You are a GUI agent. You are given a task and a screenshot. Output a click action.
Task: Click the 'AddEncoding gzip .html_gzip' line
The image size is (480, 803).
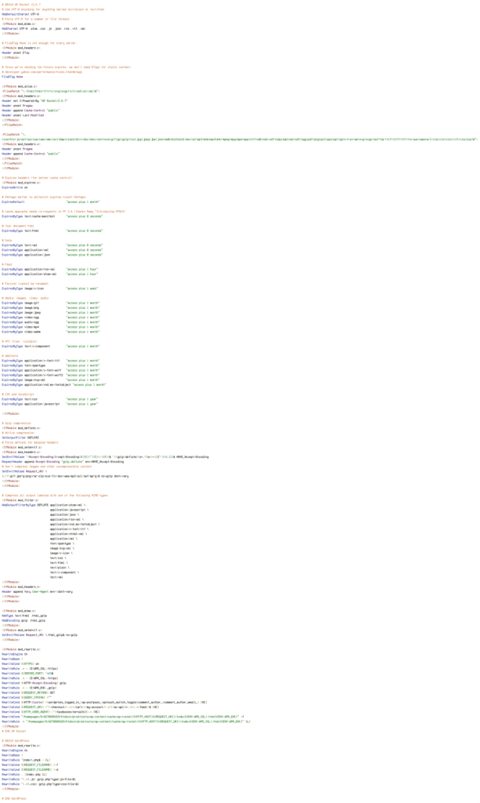point(23,620)
